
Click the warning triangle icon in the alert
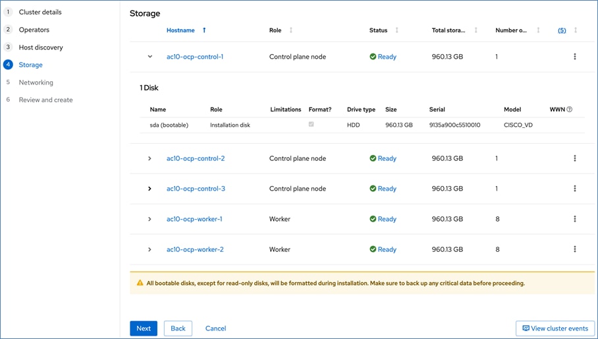tap(140, 283)
